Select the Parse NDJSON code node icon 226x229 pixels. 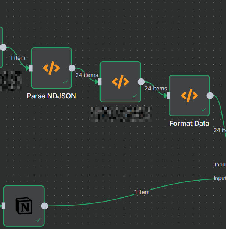(x=51, y=68)
